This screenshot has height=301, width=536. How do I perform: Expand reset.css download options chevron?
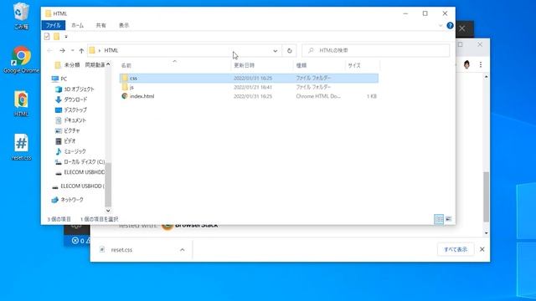(x=183, y=250)
